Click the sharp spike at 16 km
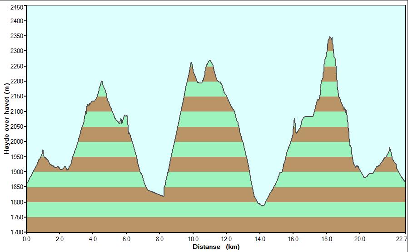Image resolution: width=408 pixels, height=252 pixels. point(294,120)
